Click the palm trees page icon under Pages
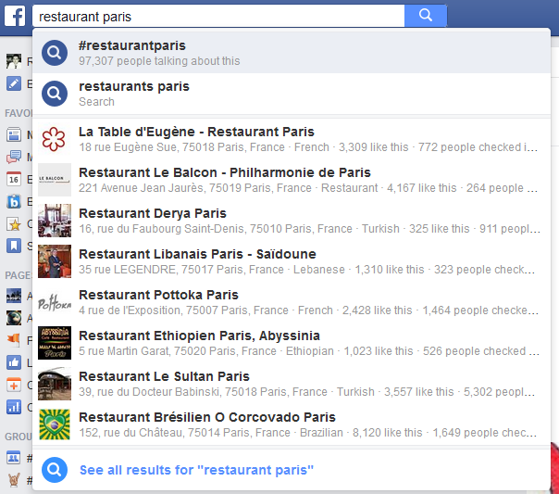 (x=14, y=296)
